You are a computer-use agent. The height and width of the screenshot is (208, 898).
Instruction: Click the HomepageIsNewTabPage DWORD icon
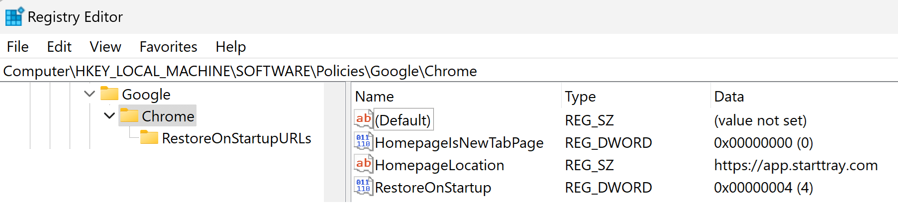[364, 141]
